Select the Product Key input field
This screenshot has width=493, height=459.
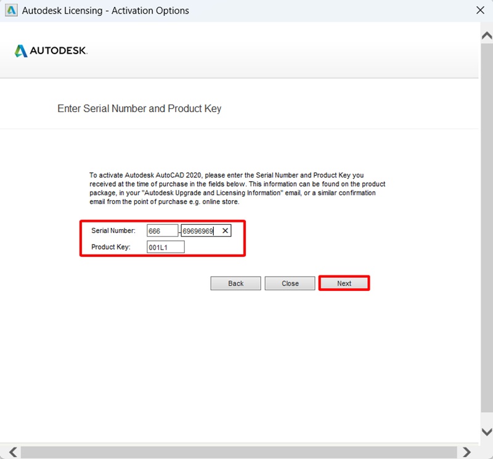coord(165,247)
